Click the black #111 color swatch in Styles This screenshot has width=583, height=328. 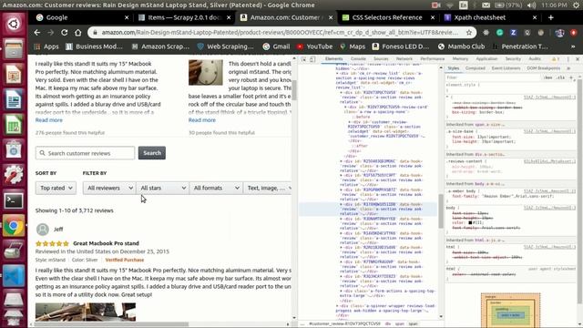(470, 222)
